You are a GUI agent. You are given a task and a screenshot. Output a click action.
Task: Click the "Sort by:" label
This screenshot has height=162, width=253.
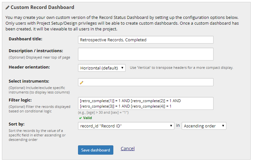[x=17, y=124]
